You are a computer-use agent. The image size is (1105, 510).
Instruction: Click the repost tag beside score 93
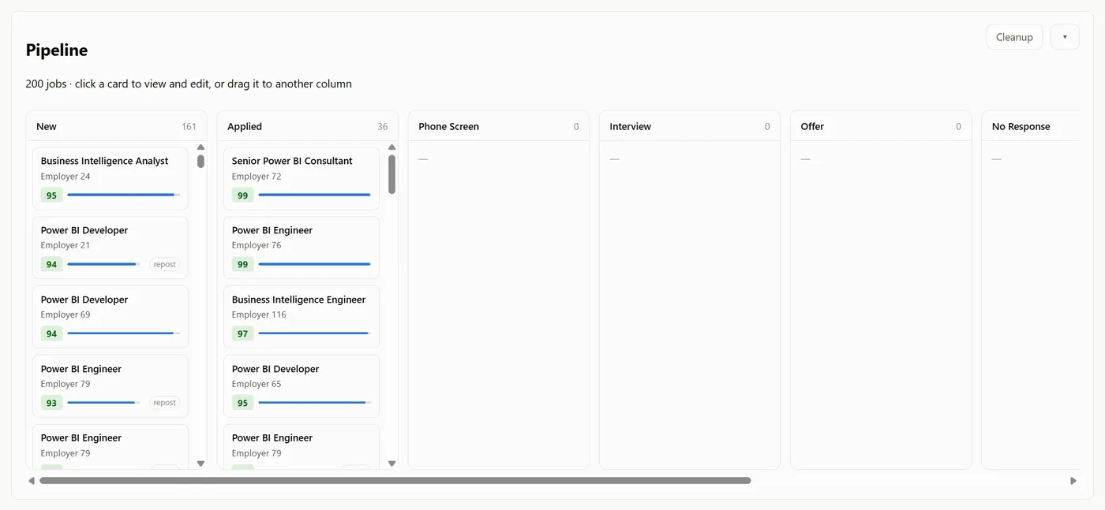point(165,403)
